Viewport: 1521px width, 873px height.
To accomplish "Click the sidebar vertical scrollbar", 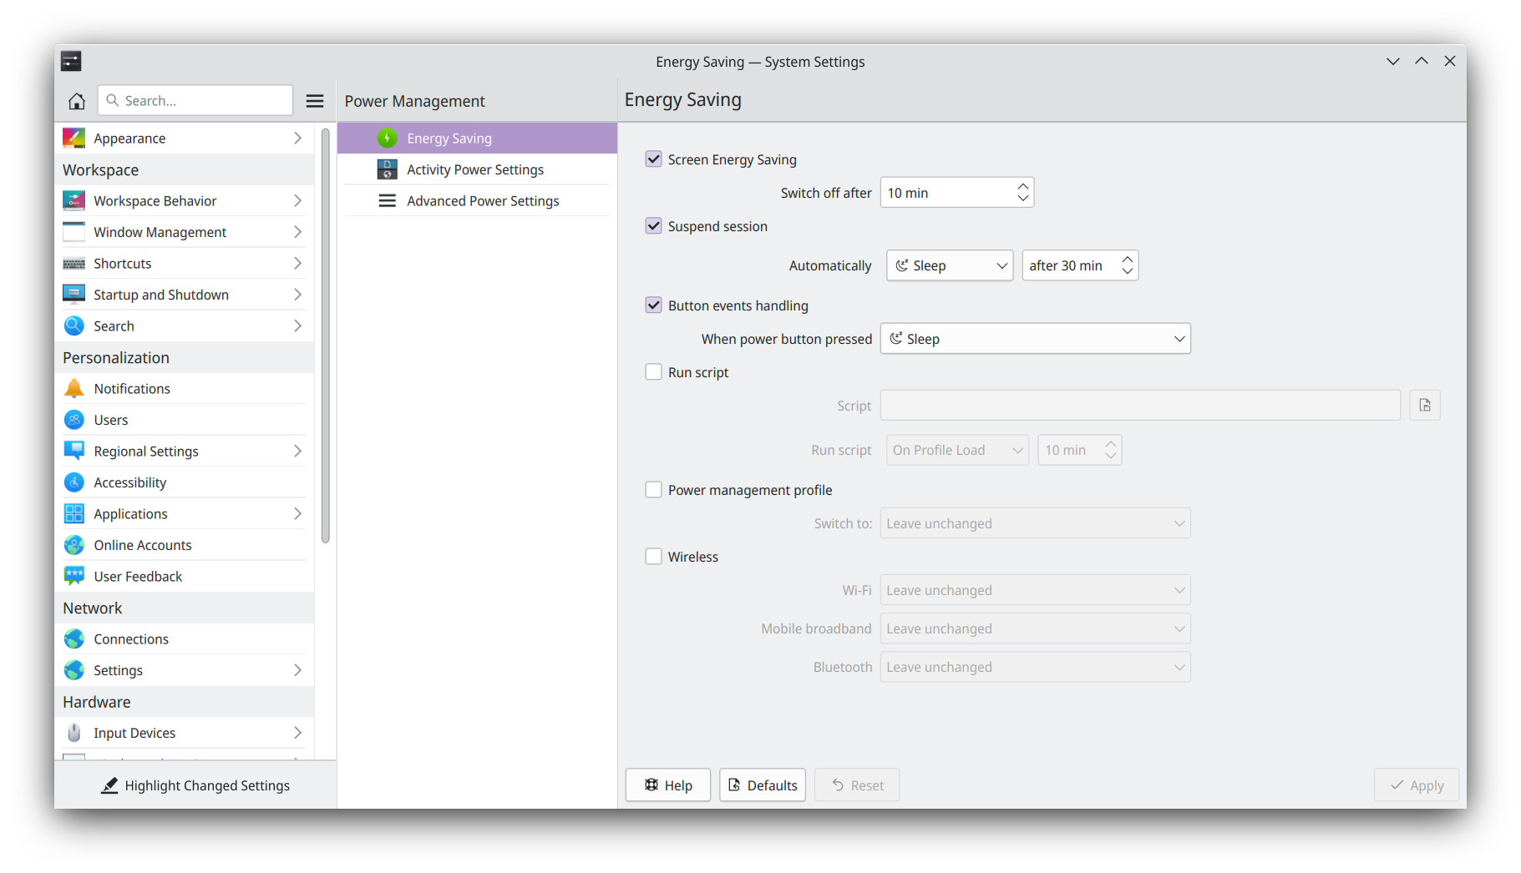I will click(325, 334).
